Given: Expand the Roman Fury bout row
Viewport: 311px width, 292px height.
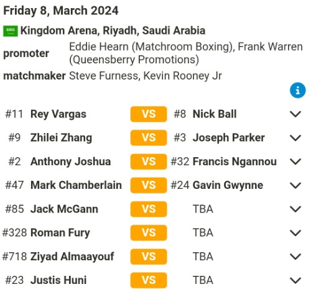Looking at the screenshot, I should (295, 233).
